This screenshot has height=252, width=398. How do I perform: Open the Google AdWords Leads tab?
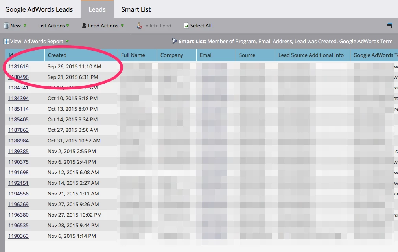(x=39, y=9)
